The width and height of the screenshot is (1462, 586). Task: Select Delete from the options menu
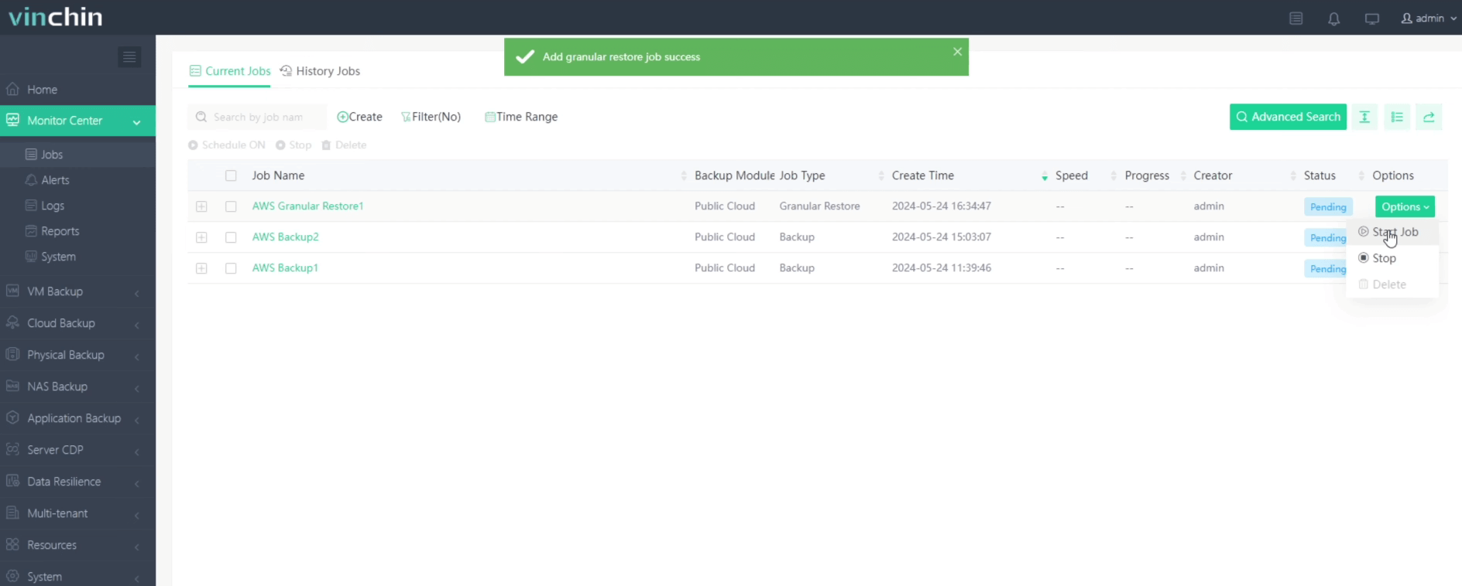(x=1392, y=284)
